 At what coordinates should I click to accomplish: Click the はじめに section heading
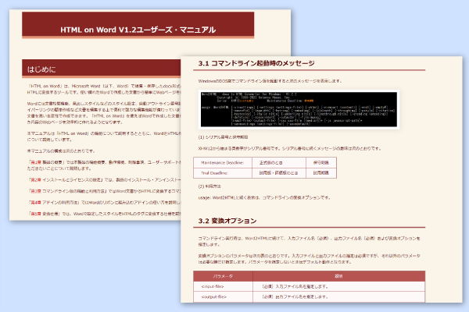(38, 71)
